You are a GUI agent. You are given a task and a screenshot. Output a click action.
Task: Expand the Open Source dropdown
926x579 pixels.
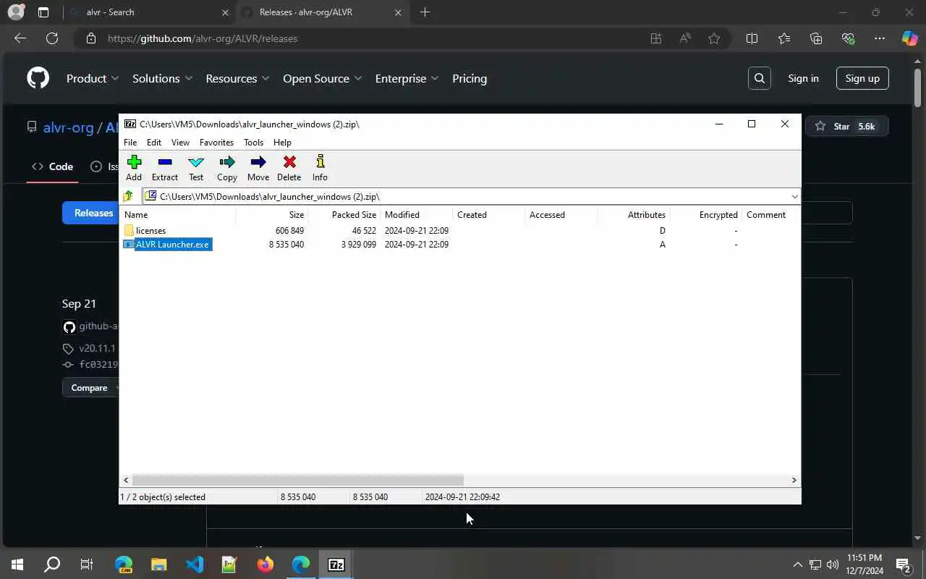[x=322, y=78]
